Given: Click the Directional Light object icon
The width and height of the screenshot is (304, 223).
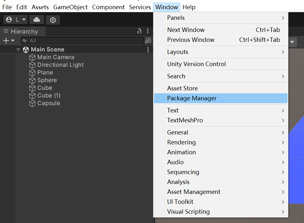Looking at the screenshot, I should point(32,65).
